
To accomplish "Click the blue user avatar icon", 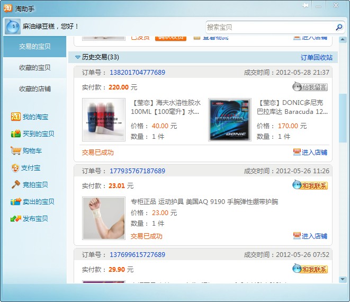I will tap(13, 26).
